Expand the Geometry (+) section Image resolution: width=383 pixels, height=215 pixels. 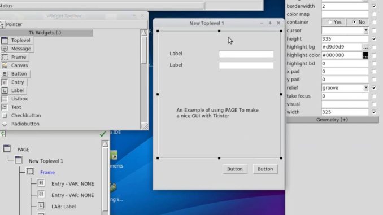[x=332, y=120]
